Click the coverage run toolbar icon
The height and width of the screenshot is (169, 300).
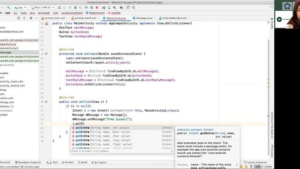(x=81, y=8)
